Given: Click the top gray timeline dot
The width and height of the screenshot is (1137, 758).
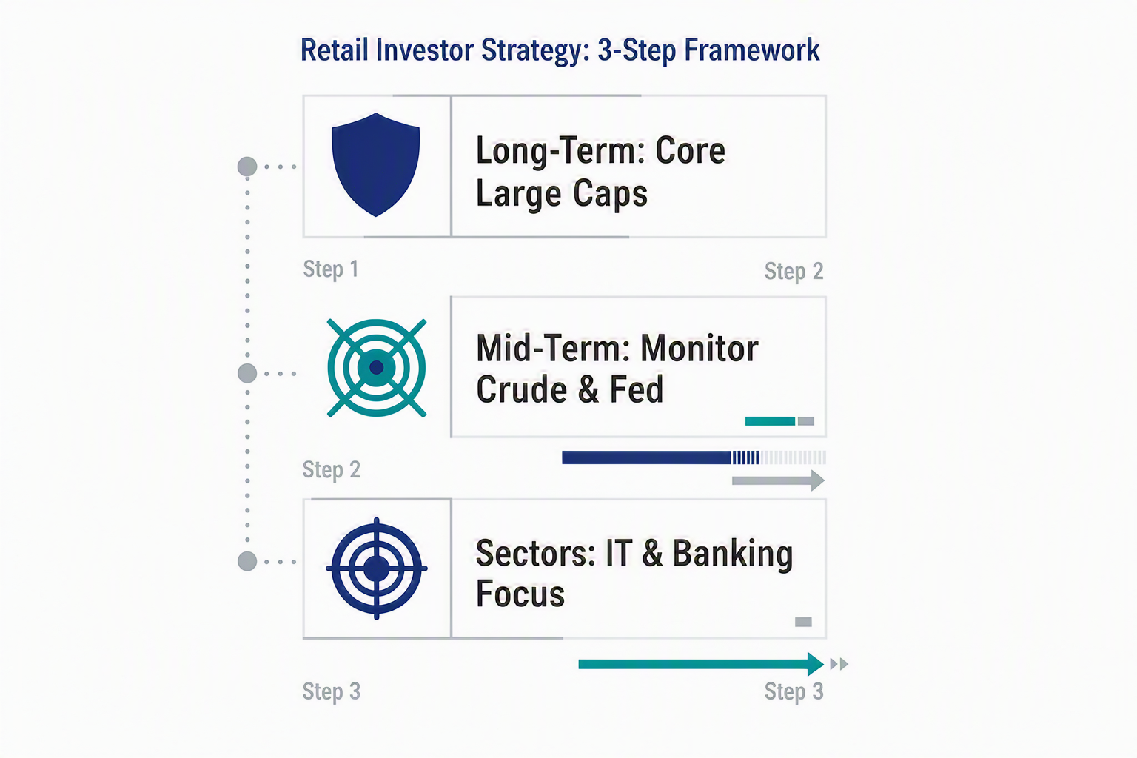Looking at the screenshot, I should (x=247, y=167).
